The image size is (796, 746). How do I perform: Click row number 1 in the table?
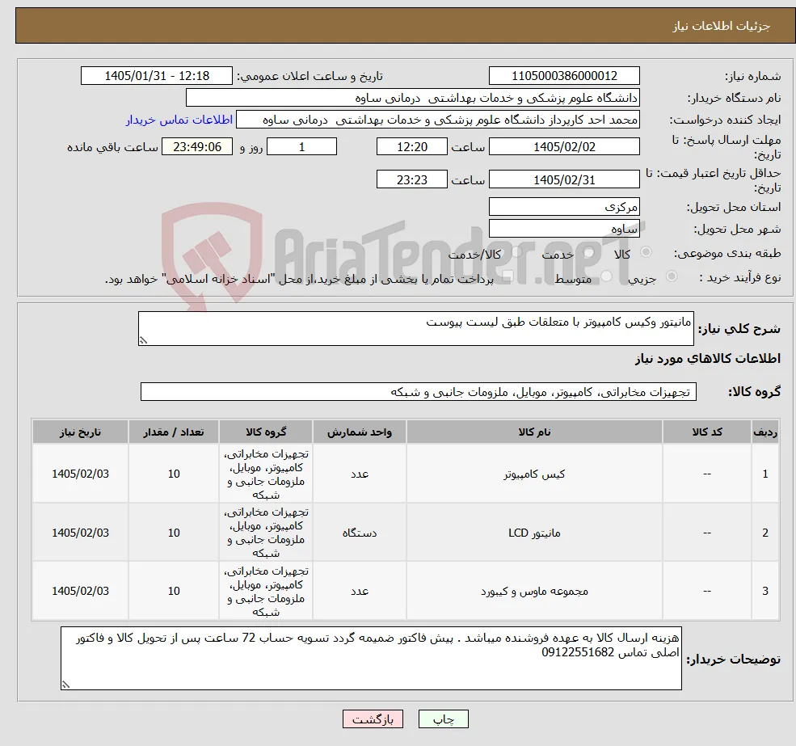click(765, 474)
